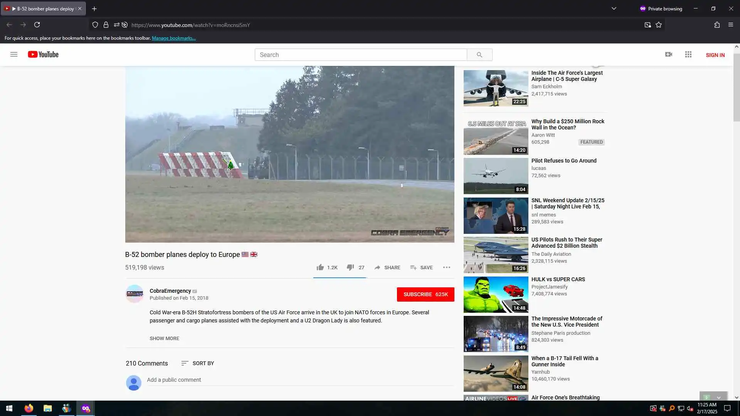Open the YouTube apps grid icon
740x416 pixels.
[x=688, y=54]
